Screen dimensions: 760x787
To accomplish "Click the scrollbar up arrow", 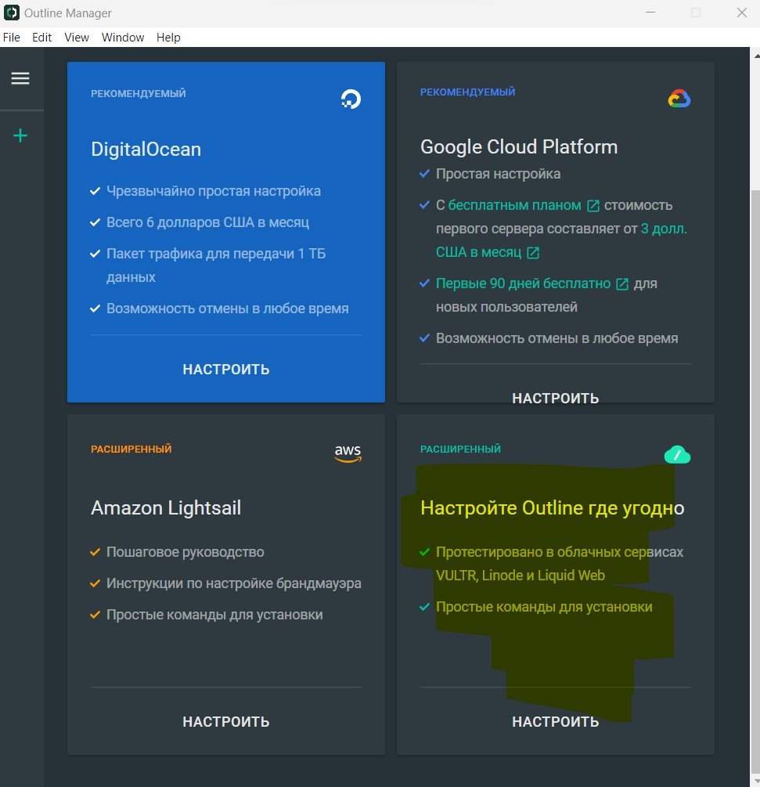I will tap(755, 56).
